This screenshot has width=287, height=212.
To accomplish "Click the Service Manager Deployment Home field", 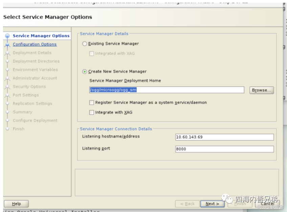I will 166,90.
